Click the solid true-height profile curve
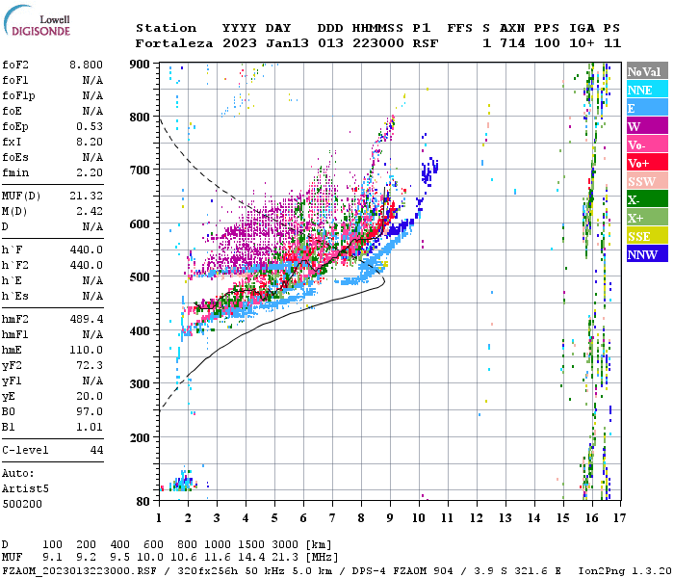 coord(275,319)
